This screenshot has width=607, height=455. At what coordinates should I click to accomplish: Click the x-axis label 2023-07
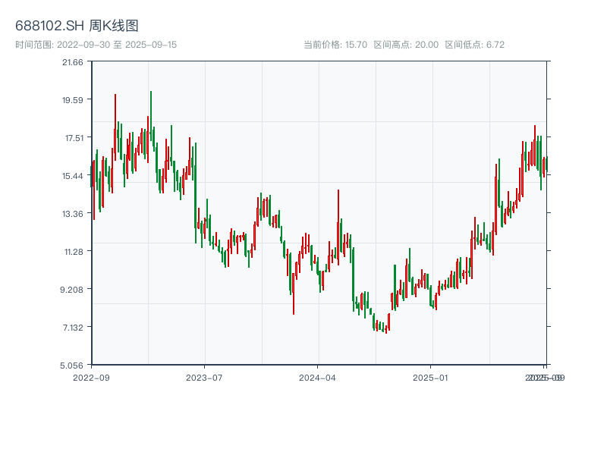pos(204,378)
